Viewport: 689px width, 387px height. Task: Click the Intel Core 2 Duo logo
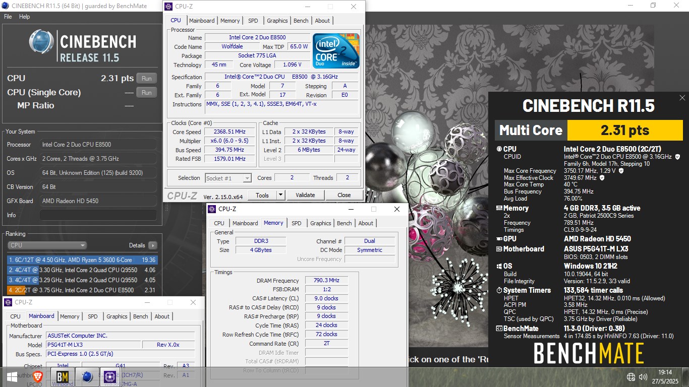(336, 51)
